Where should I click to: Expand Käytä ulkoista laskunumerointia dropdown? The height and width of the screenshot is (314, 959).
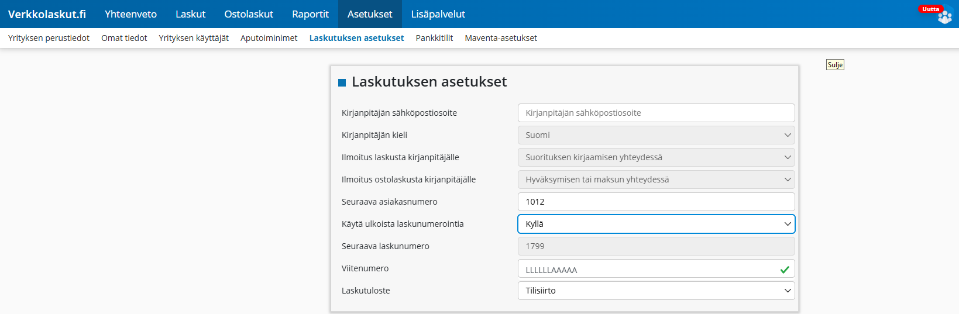(656, 224)
